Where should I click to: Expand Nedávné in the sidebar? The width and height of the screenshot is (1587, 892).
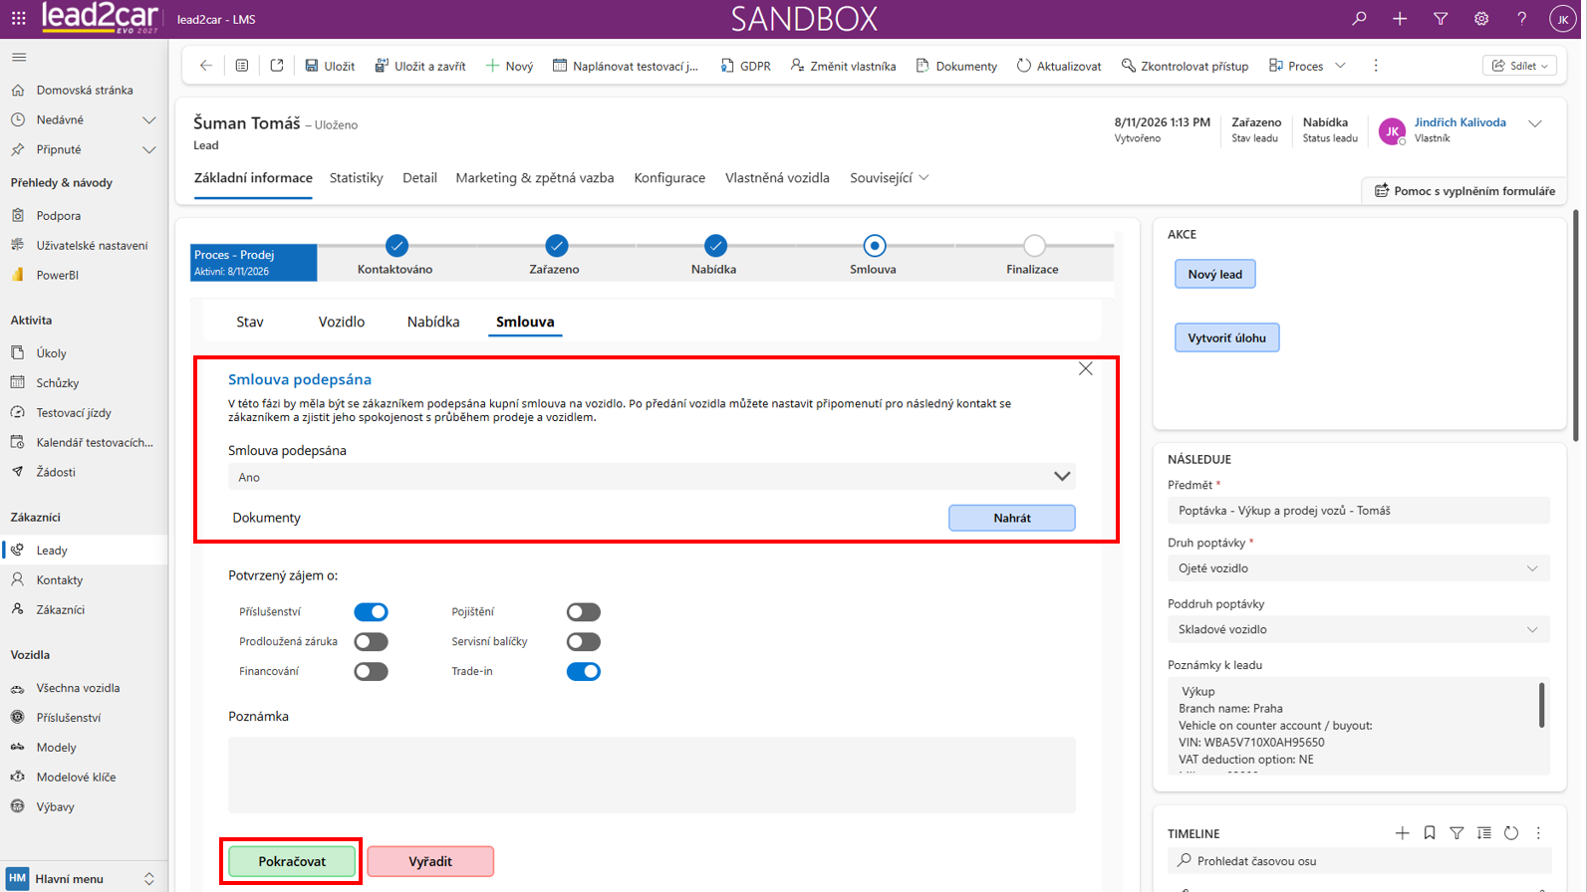pyautogui.click(x=149, y=120)
